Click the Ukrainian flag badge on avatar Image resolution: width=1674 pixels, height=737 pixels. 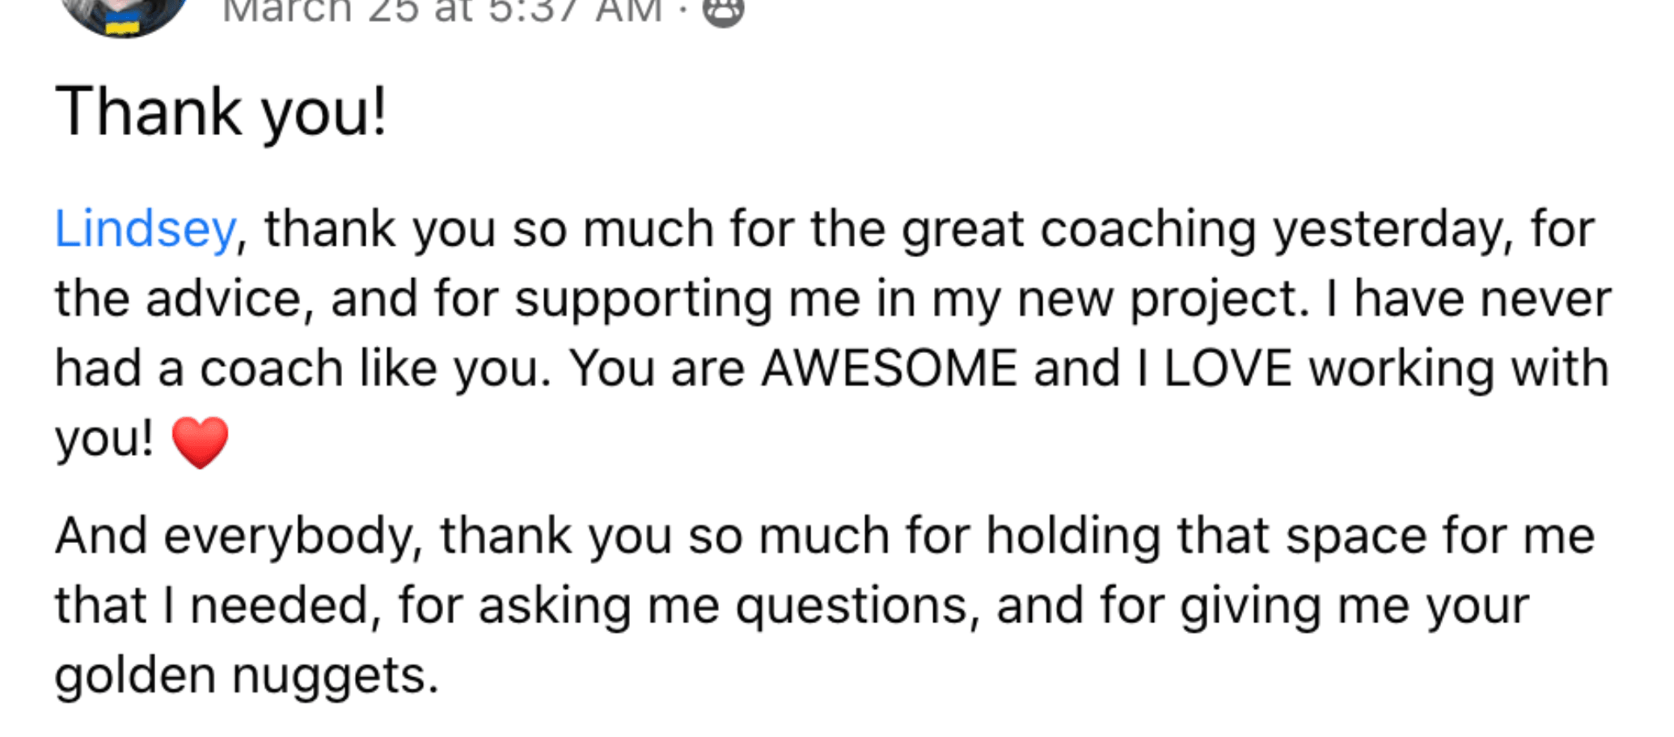123,25
